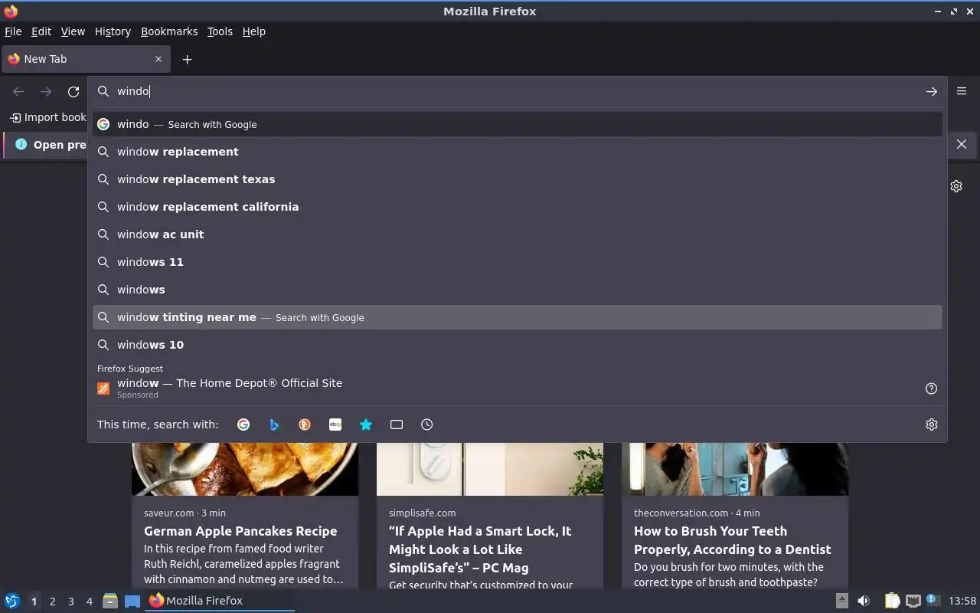Screen dimensions: 980x613
Task: Choose 'windows 11' suggestion
Action: 518,262
